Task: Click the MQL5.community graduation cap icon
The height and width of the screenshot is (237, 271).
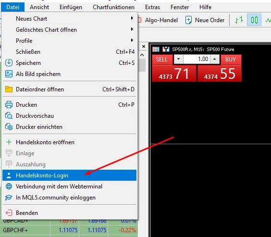Action: (9, 198)
